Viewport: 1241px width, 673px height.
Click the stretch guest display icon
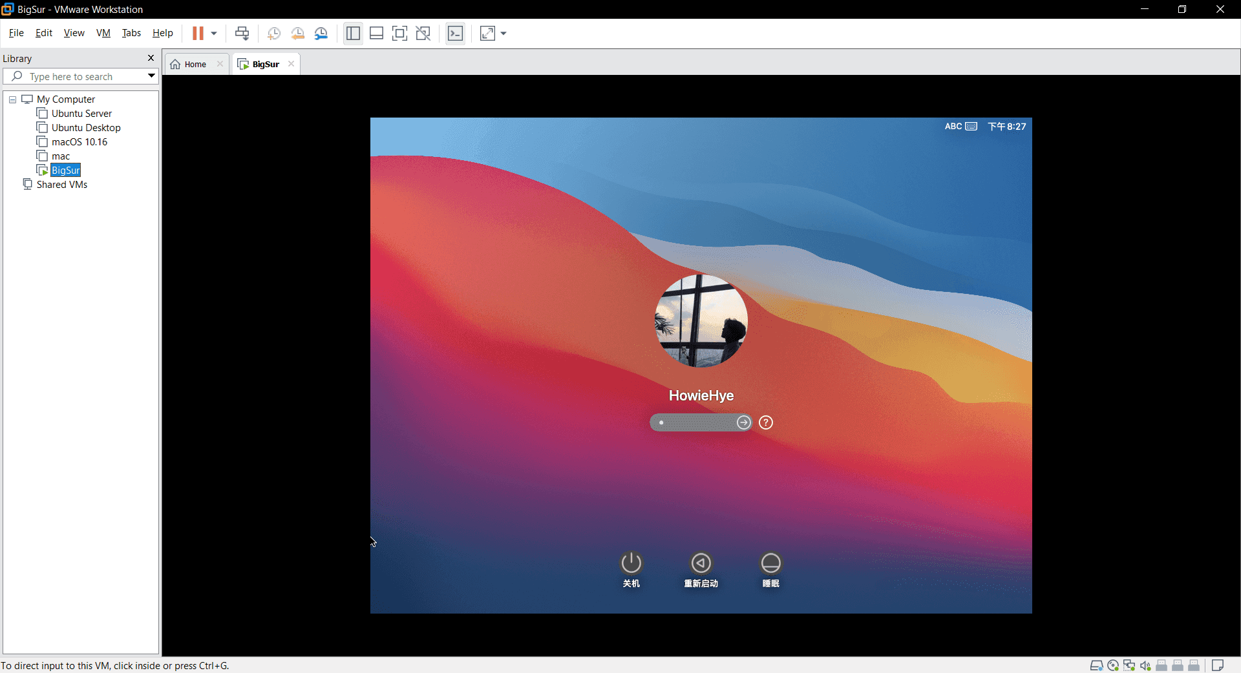[488, 34]
